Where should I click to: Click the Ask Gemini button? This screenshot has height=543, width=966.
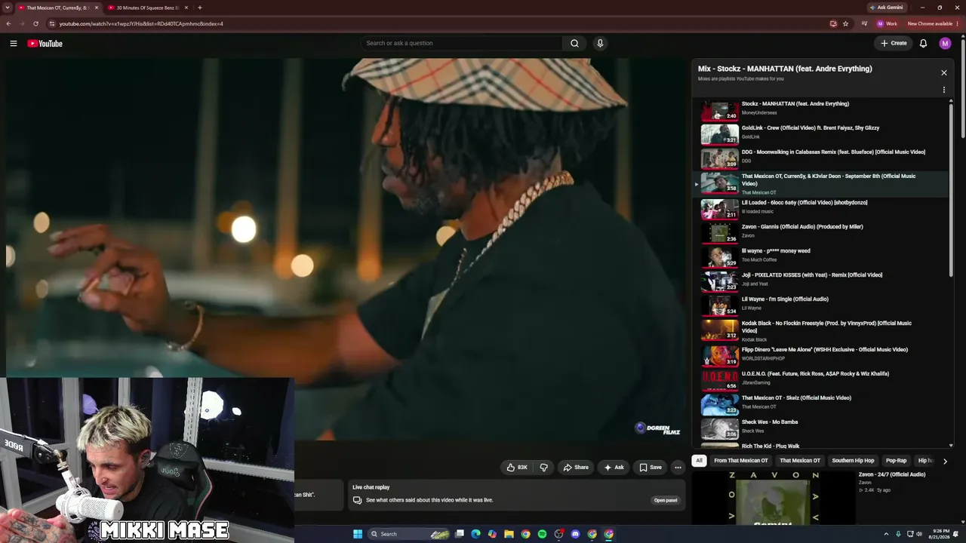[886, 8]
